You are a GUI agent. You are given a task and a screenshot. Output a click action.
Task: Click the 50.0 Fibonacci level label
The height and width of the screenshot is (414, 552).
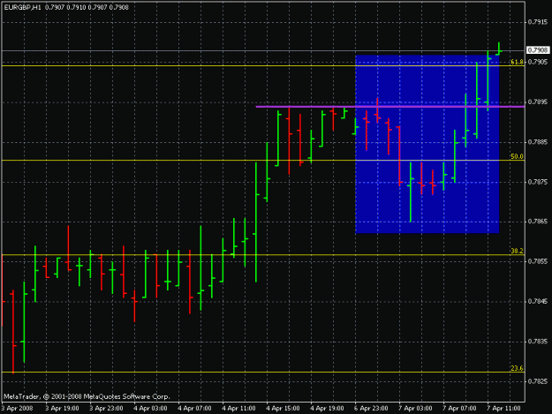[x=517, y=156]
